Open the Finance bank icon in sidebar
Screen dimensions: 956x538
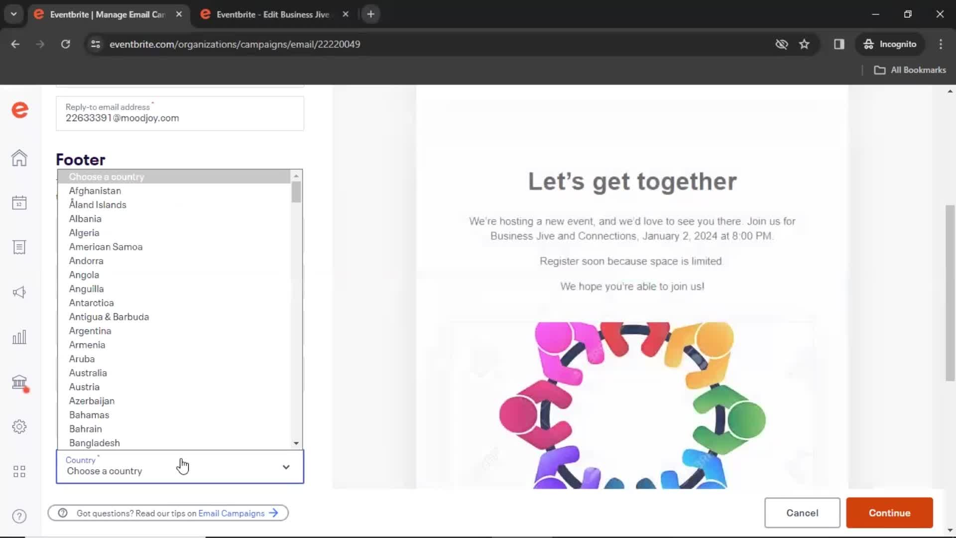[x=20, y=383]
